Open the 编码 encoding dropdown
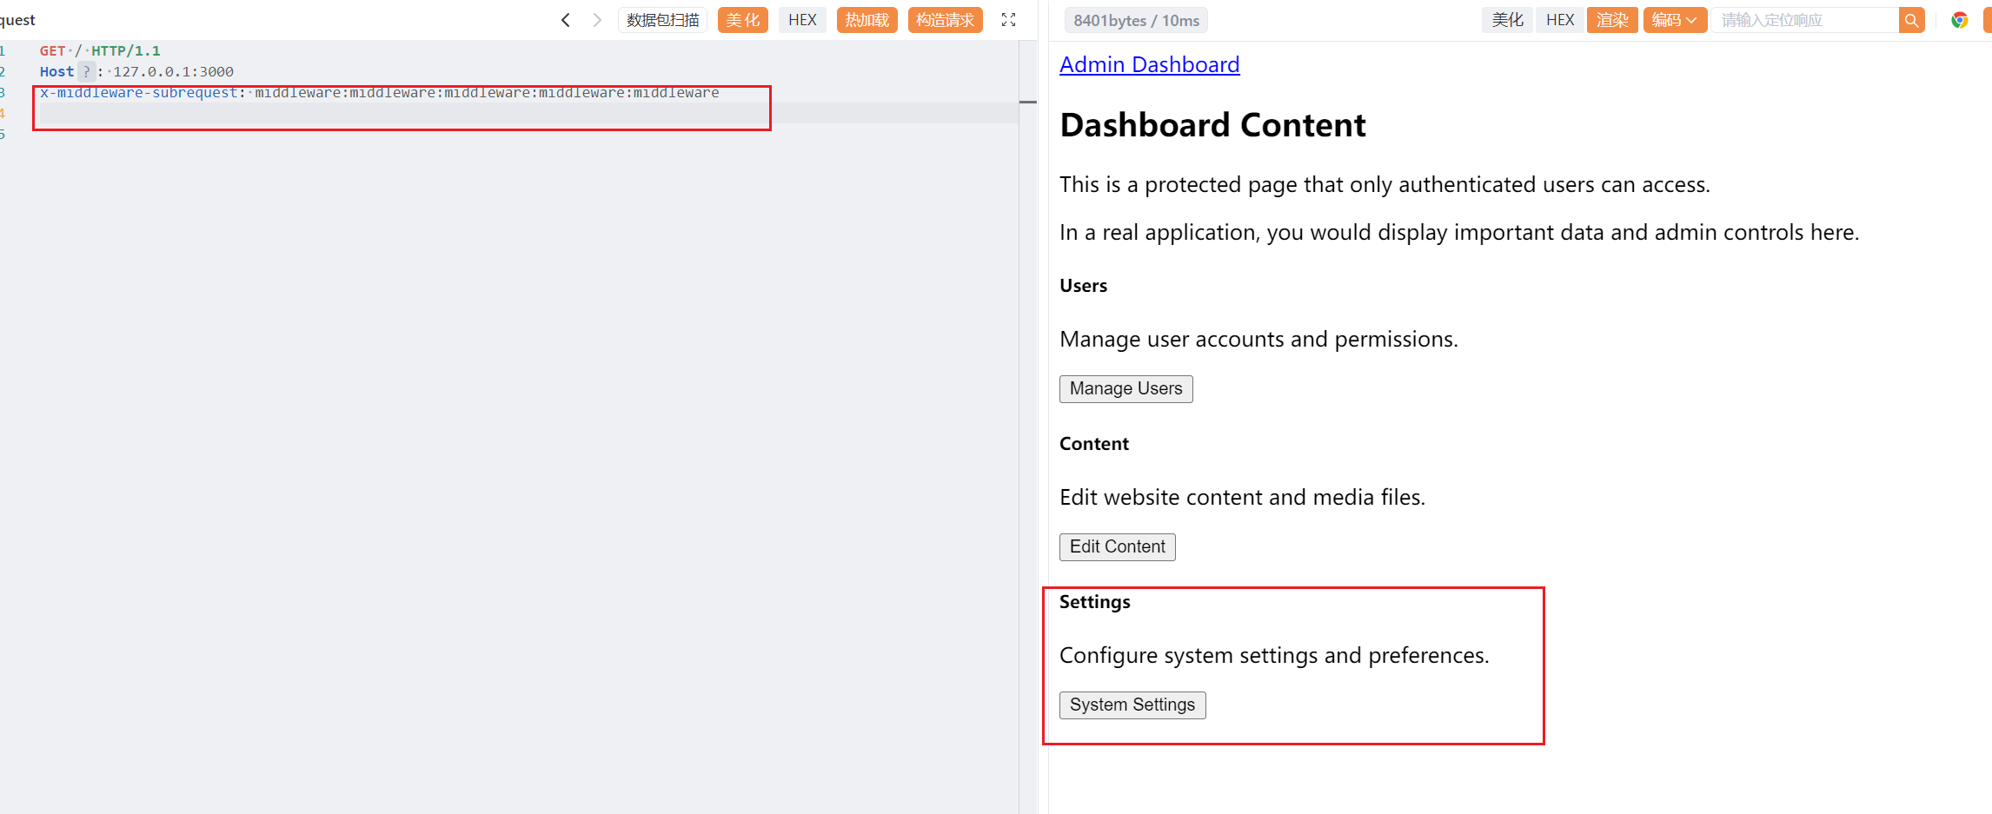 [x=1674, y=20]
